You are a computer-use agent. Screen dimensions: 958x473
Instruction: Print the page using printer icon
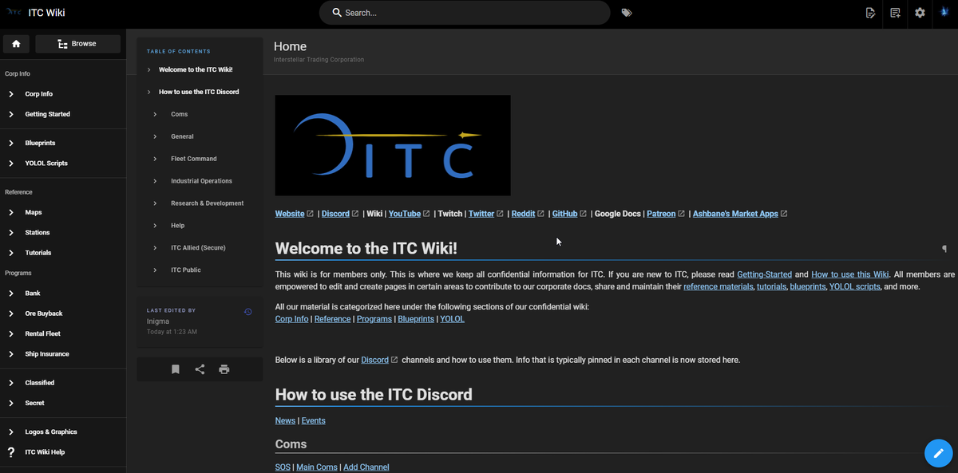[x=224, y=369]
